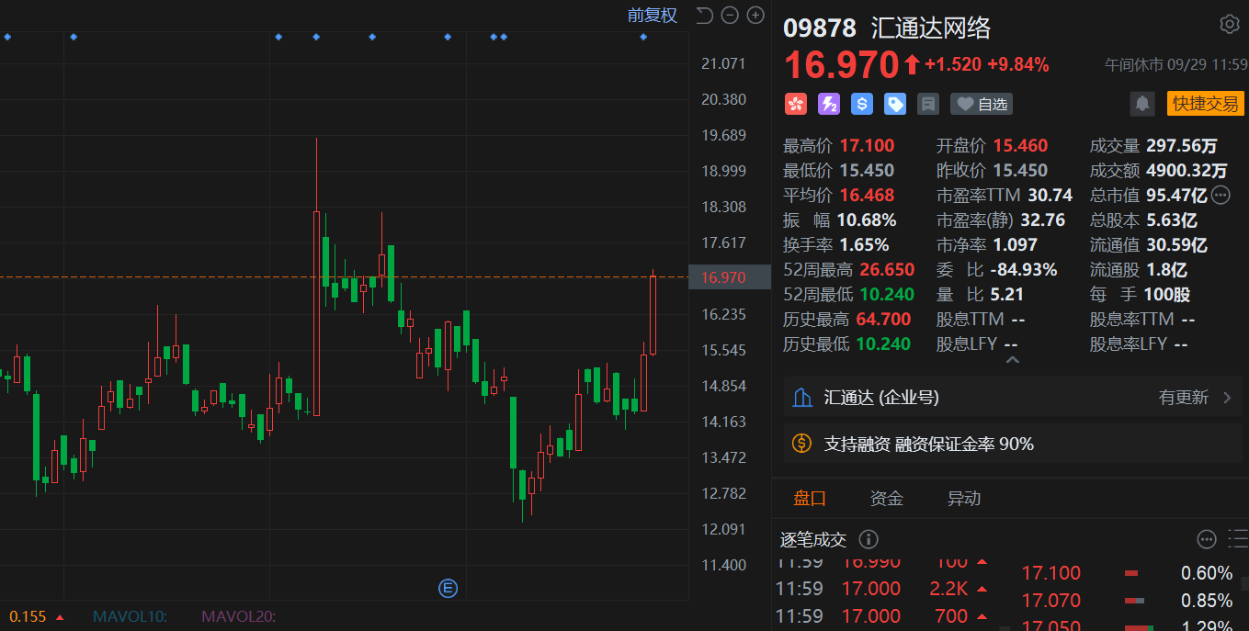Open settings with the gear icon
The image size is (1249, 631).
pos(1230,24)
